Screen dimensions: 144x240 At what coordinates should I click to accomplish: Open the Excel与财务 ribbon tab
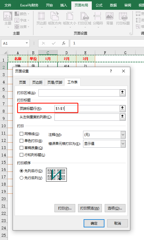[x=29, y=5]
